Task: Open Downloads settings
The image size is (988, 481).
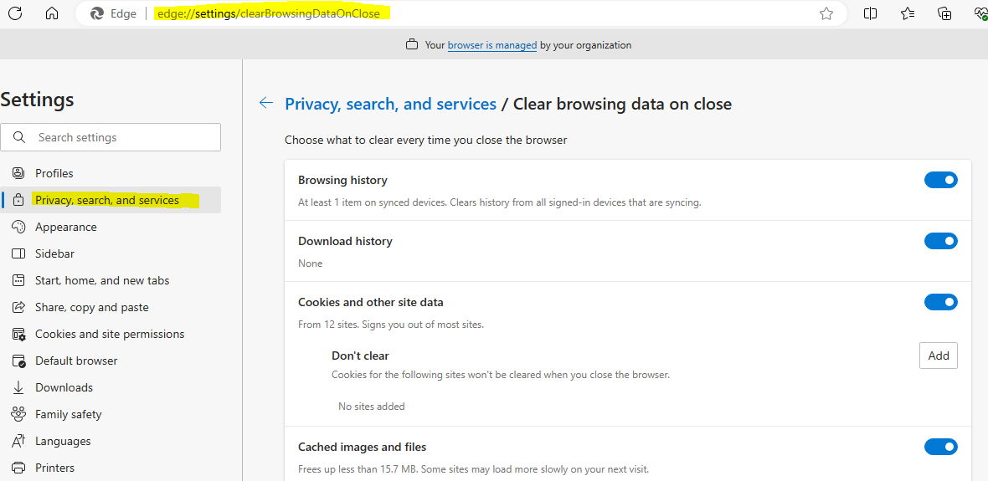Action: point(111,387)
